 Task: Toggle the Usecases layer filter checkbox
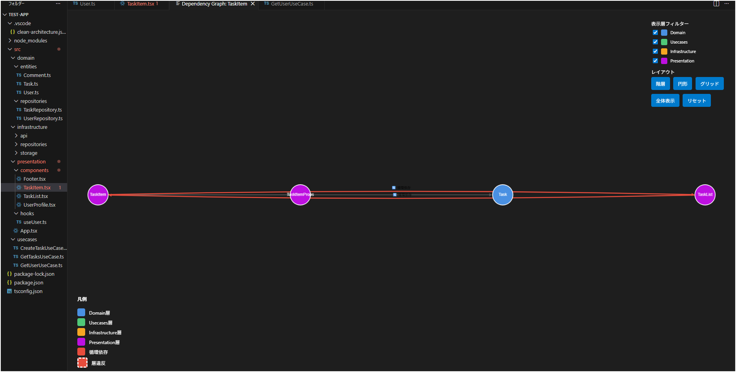coord(655,42)
